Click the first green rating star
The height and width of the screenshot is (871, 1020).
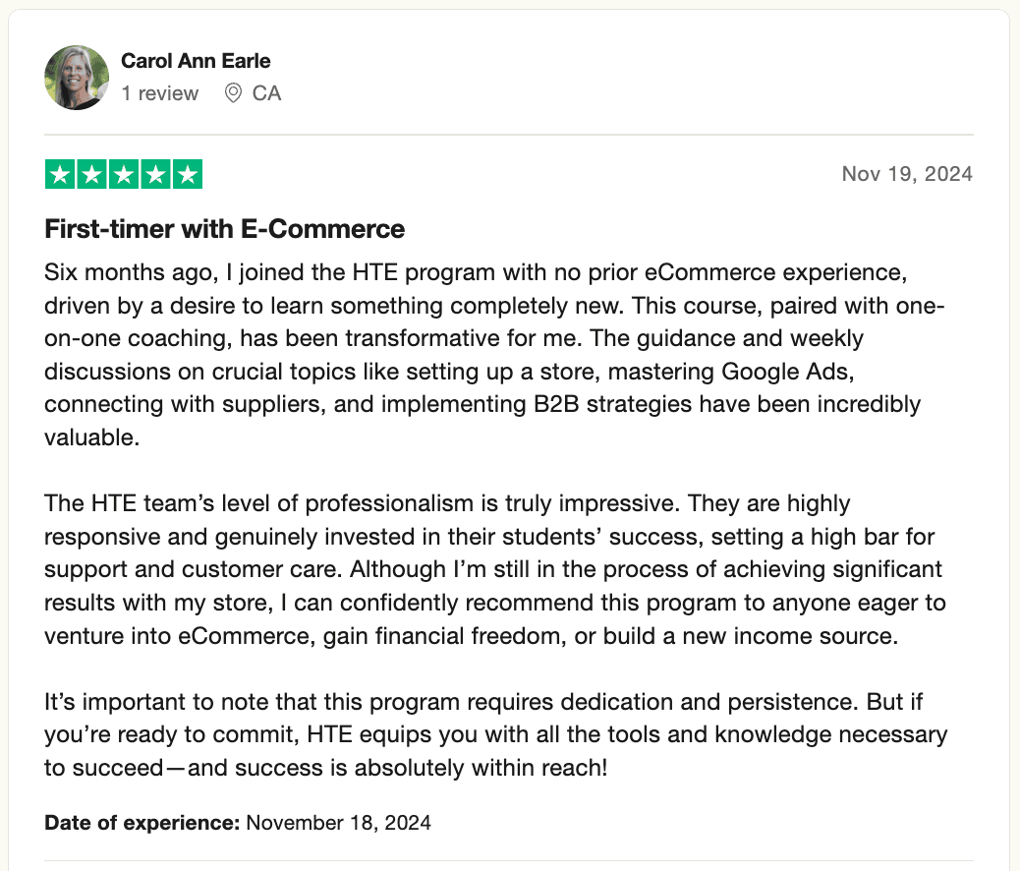(61, 174)
